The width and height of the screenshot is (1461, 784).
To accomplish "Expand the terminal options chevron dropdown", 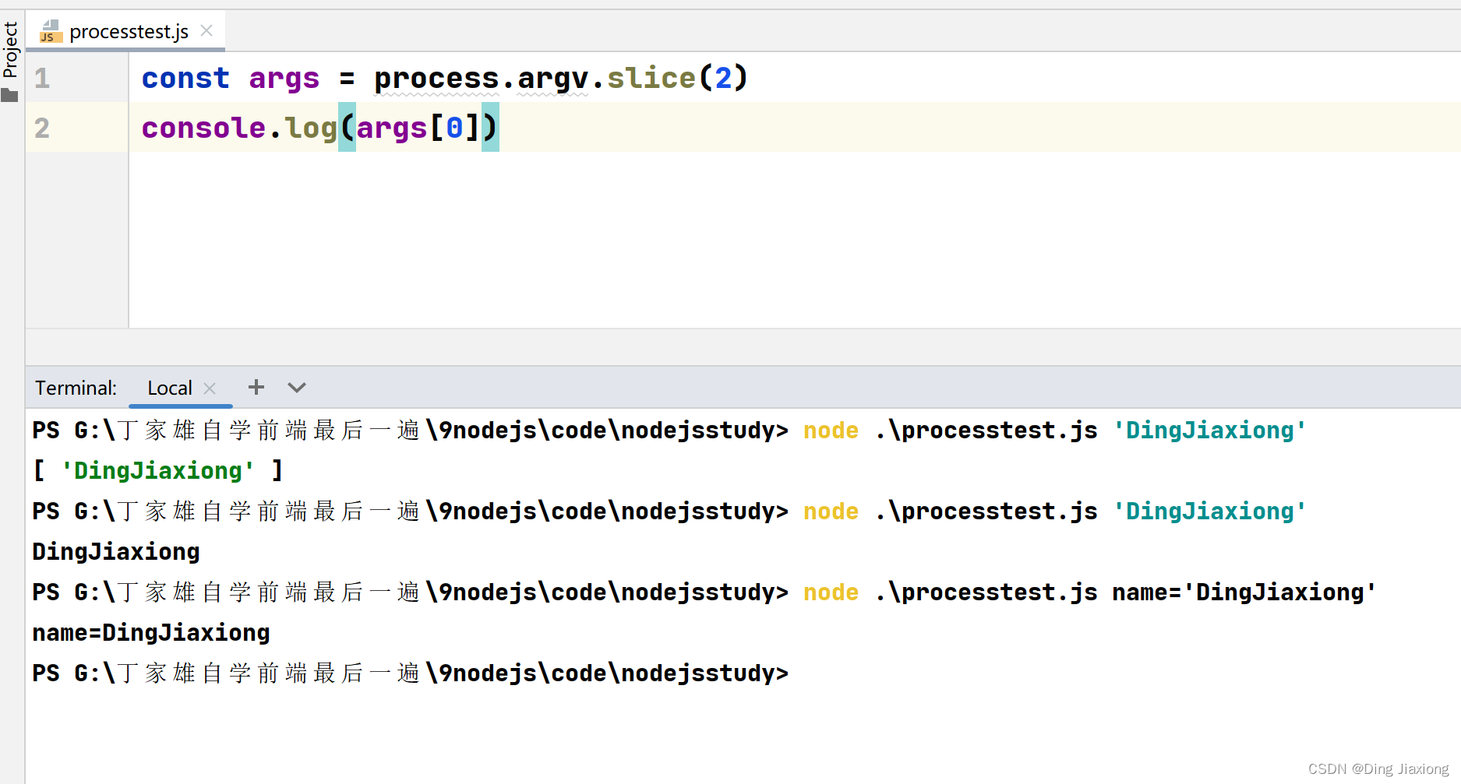I will [x=297, y=387].
